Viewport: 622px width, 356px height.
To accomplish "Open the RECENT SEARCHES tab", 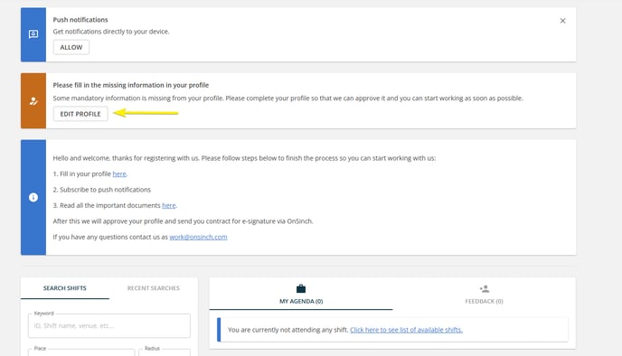I will click(x=154, y=288).
